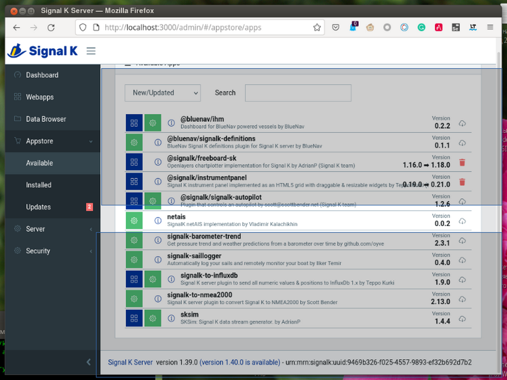507x380 pixels.
Task: Download @bluenav/signalk-definitions cloud icon
Action: point(462,143)
